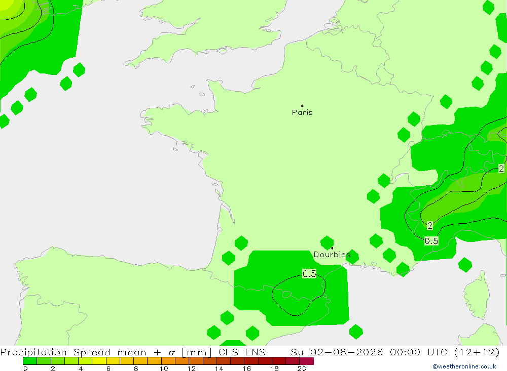The image size is (507, 371).
Task: Click the 'Su 02-08-2026' date text
Action: [337, 352]
